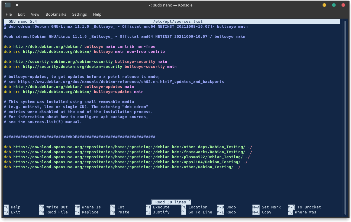Click 'bullseye main contrib non-free' on deb line

coord(120,47)
